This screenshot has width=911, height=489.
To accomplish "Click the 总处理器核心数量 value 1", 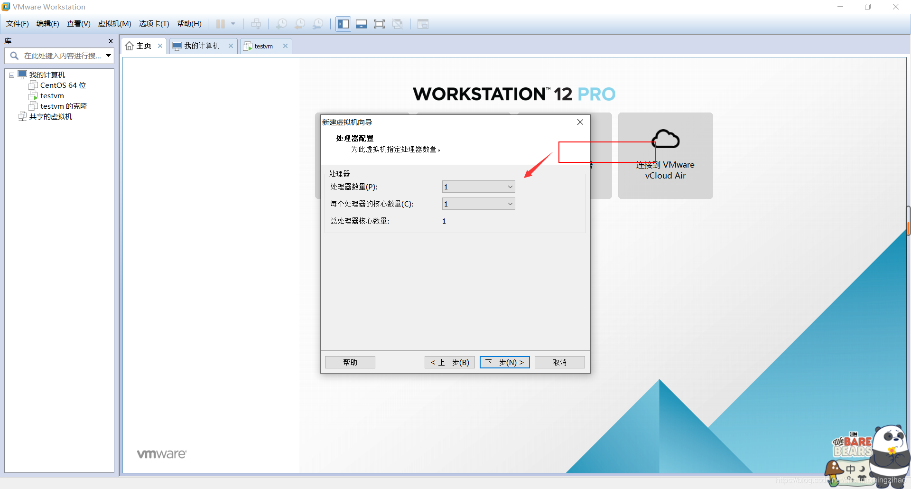I will coord(444,221).
